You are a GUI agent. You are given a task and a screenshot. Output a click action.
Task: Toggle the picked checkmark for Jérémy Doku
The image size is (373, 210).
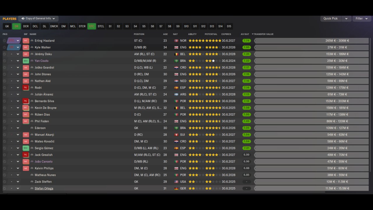click(x=4, y=54)
